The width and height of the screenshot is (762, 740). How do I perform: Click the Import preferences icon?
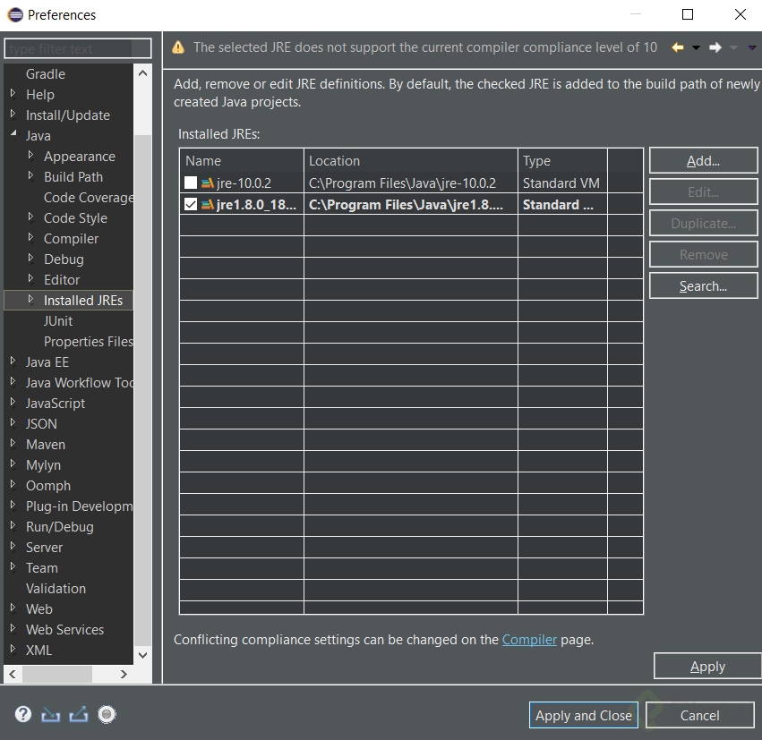pos(50,714)
